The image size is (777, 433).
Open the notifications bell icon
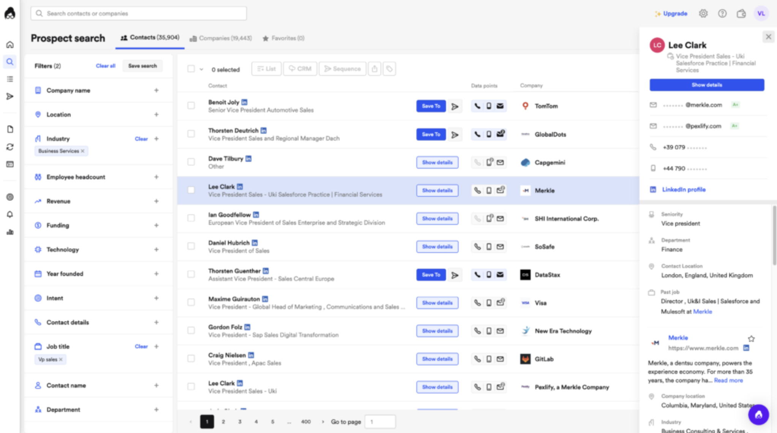[x=10, y=214]
